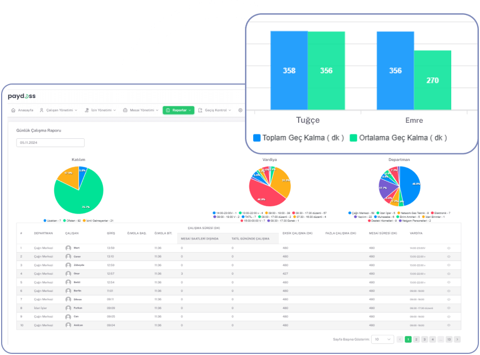This screenshot has width=480, height=355.
Task: Open the Raporlar menu tab
Action: point(178,110)
